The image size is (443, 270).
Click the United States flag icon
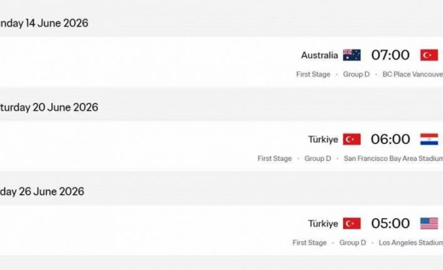pyautogui.click(x=429, y=224)
